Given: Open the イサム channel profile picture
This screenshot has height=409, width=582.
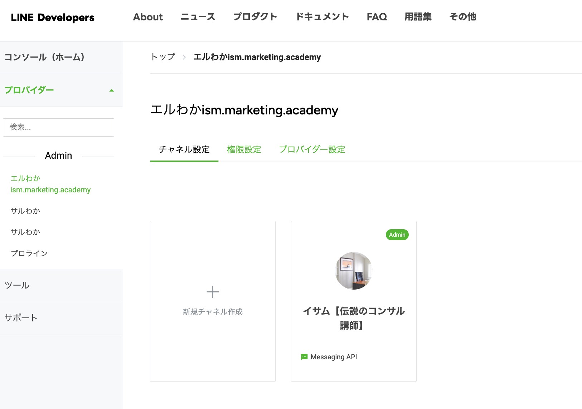Looking at the screenshot, I should coord(354,271).
